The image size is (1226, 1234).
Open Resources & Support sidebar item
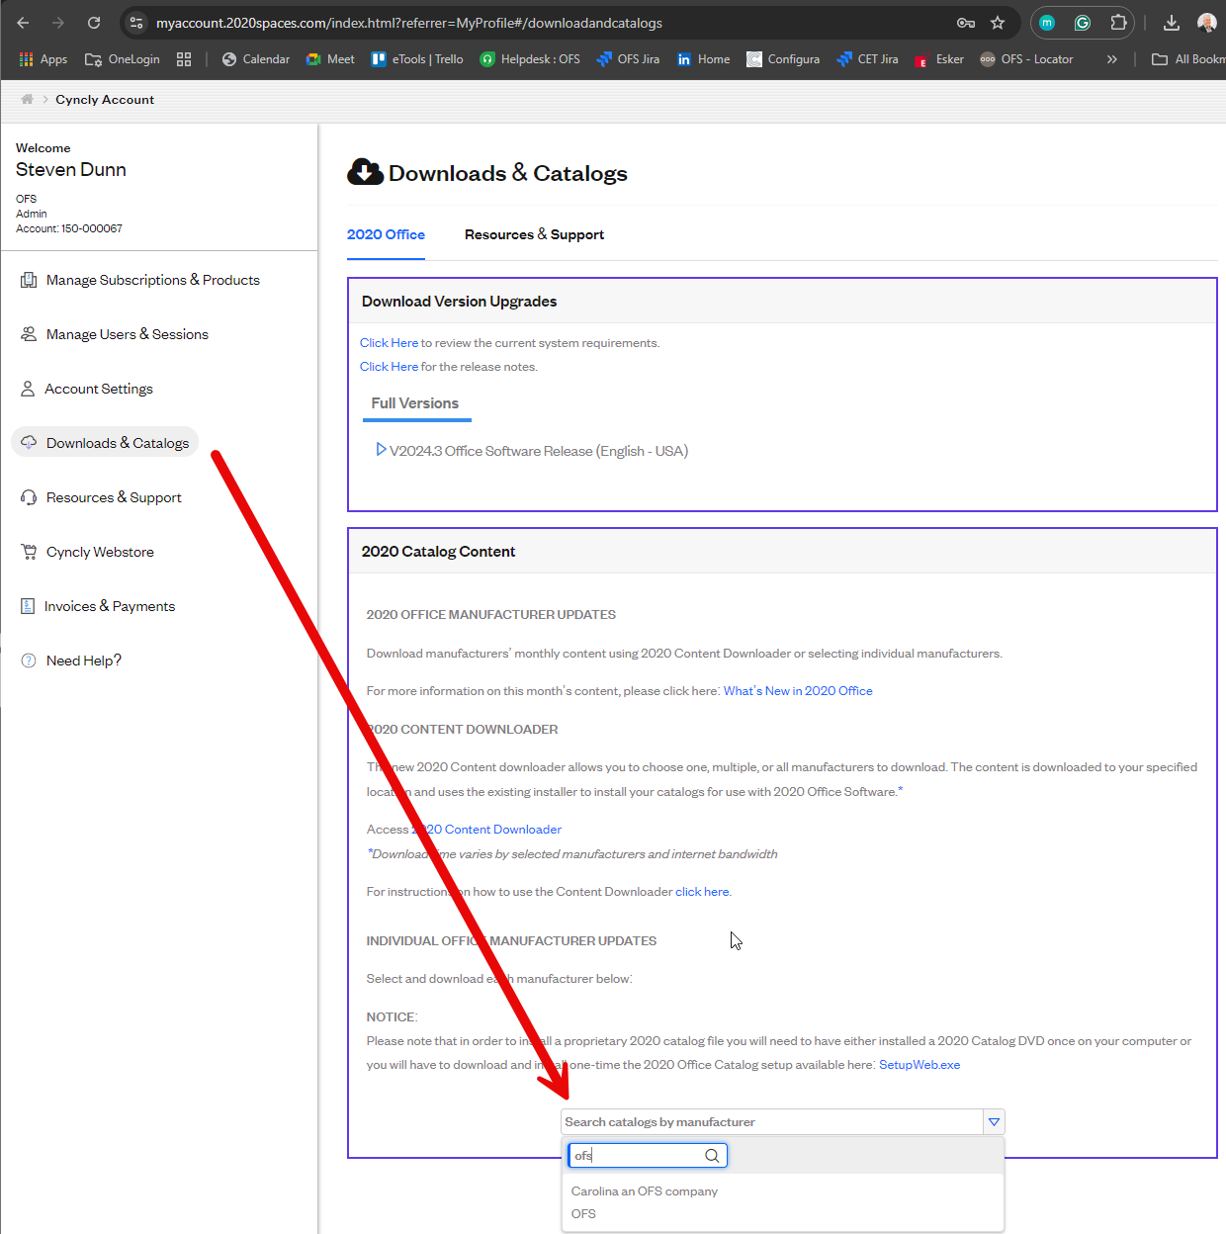coord(101,497)
